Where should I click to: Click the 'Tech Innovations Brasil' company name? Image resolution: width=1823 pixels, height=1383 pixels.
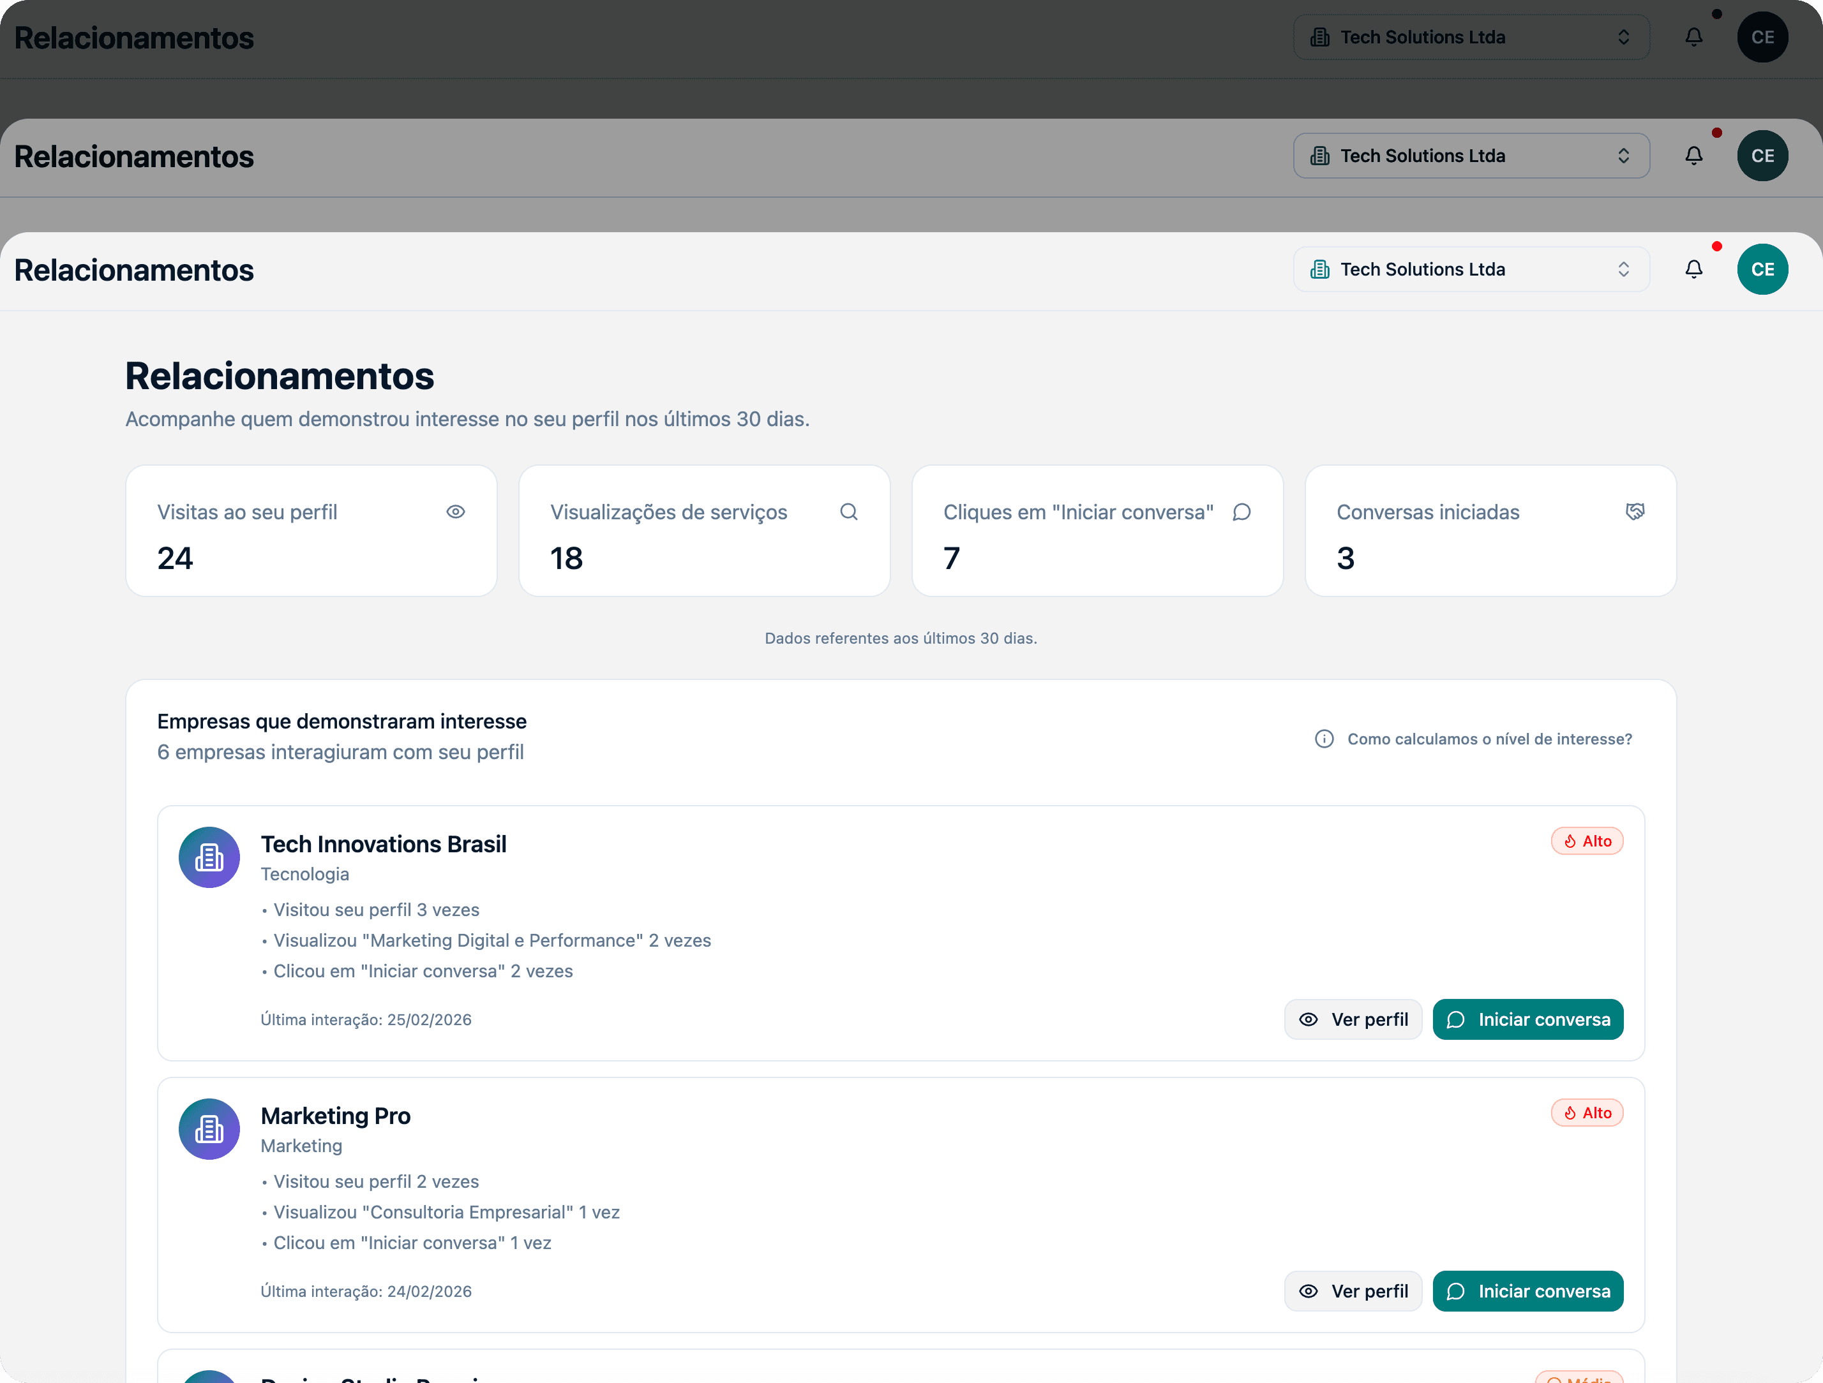(x=383, y=845)
